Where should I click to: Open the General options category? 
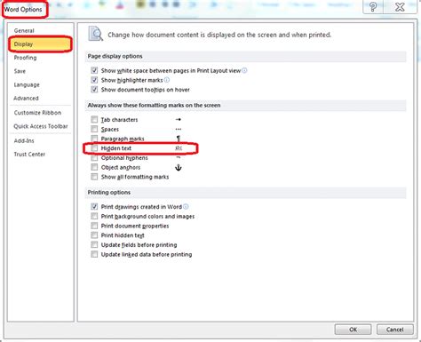click(x=24, y=30)
